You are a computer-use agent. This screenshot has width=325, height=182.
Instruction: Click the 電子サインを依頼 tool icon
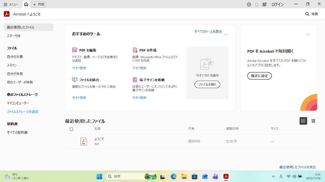coord(135,80)
